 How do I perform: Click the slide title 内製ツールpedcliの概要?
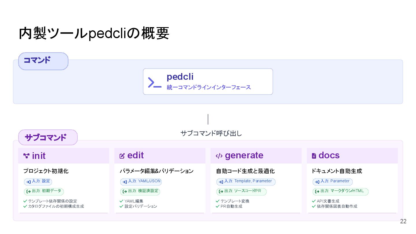94,34
